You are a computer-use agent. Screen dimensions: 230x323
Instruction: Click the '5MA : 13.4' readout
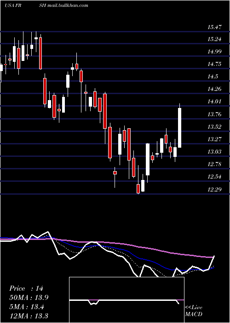tap(27, 307)
